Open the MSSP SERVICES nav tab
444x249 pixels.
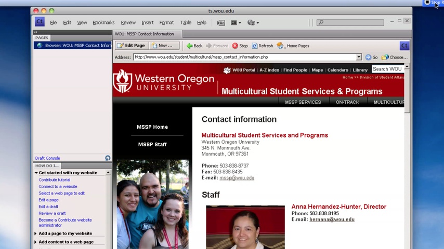point(303,102)
